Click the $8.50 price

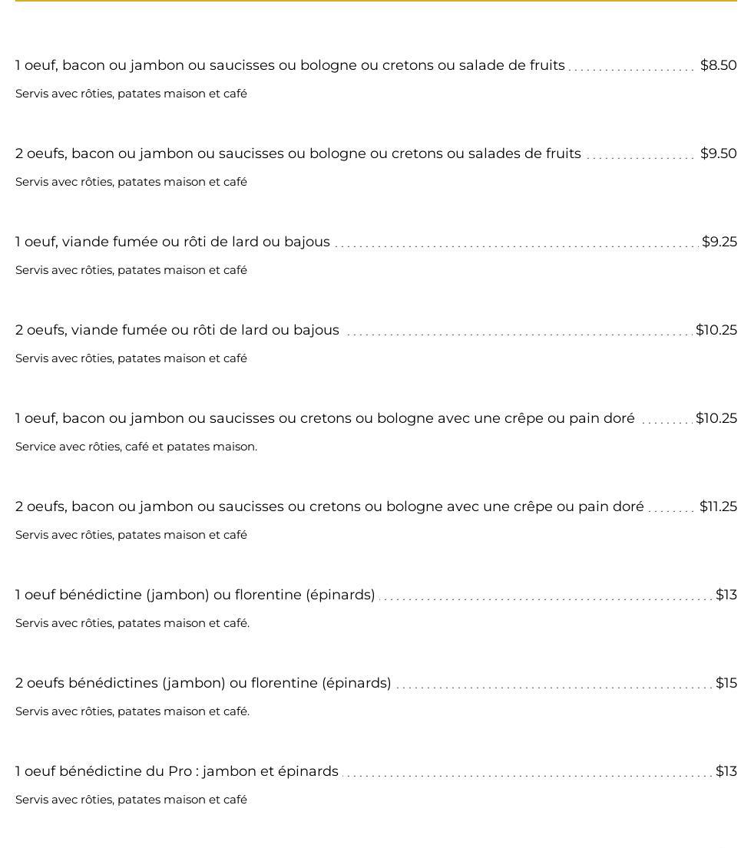[x=718, y=65]
